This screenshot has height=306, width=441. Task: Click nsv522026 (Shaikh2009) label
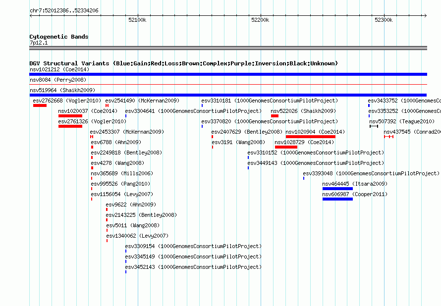[x=303, y=111]
